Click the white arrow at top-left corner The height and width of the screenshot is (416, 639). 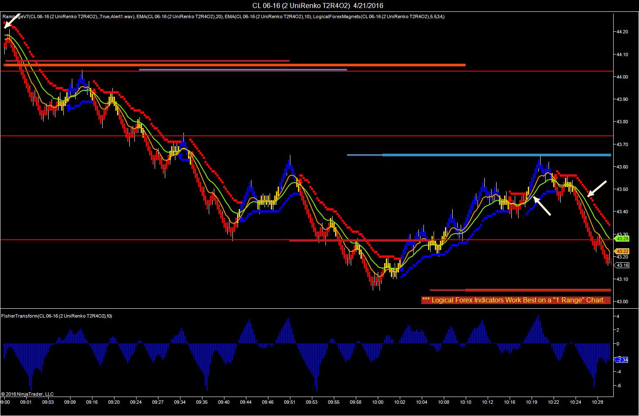[x=12, y=21]
